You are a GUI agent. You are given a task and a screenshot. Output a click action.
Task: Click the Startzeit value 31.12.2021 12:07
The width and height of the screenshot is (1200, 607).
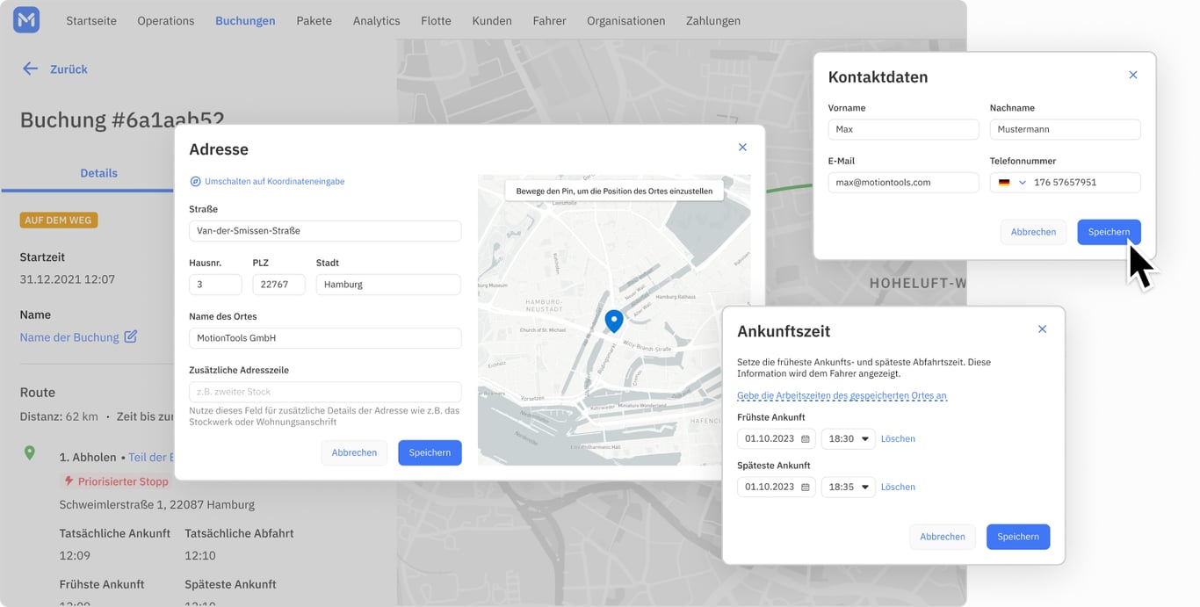click(68, 279)
